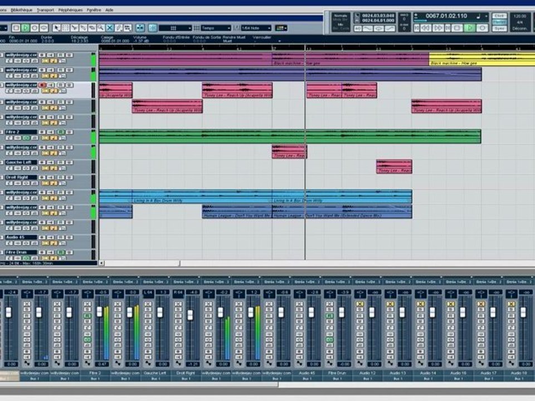
Task: Open the Transport menu
Action: pos(45,10)
